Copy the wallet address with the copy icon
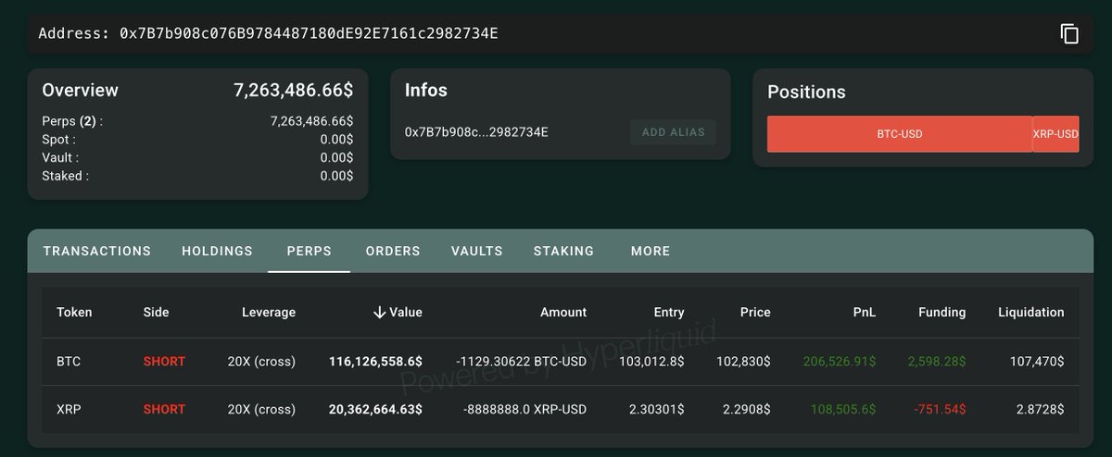 [1069, 34]
